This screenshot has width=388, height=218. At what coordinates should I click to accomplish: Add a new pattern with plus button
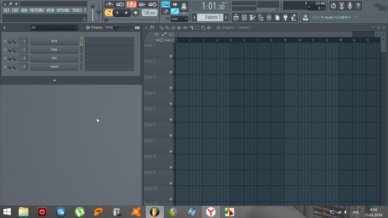226,17
